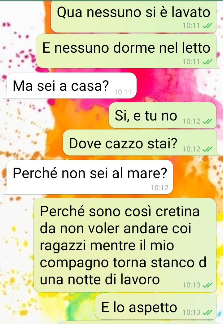Select the 'Perché non sei al mare?' message
Screen dimensions: 223x324
[x=90, y=177]
